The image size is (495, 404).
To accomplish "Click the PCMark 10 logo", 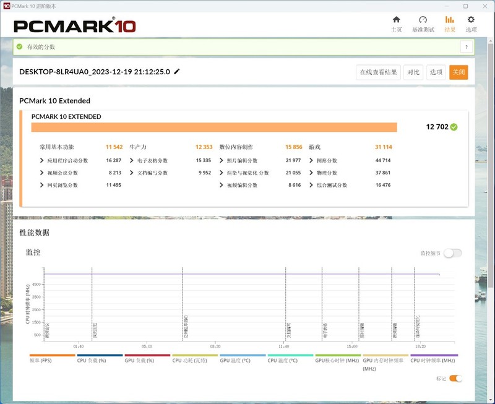I will 74,26.
